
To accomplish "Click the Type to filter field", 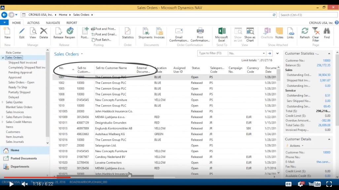I will (213, 53).
